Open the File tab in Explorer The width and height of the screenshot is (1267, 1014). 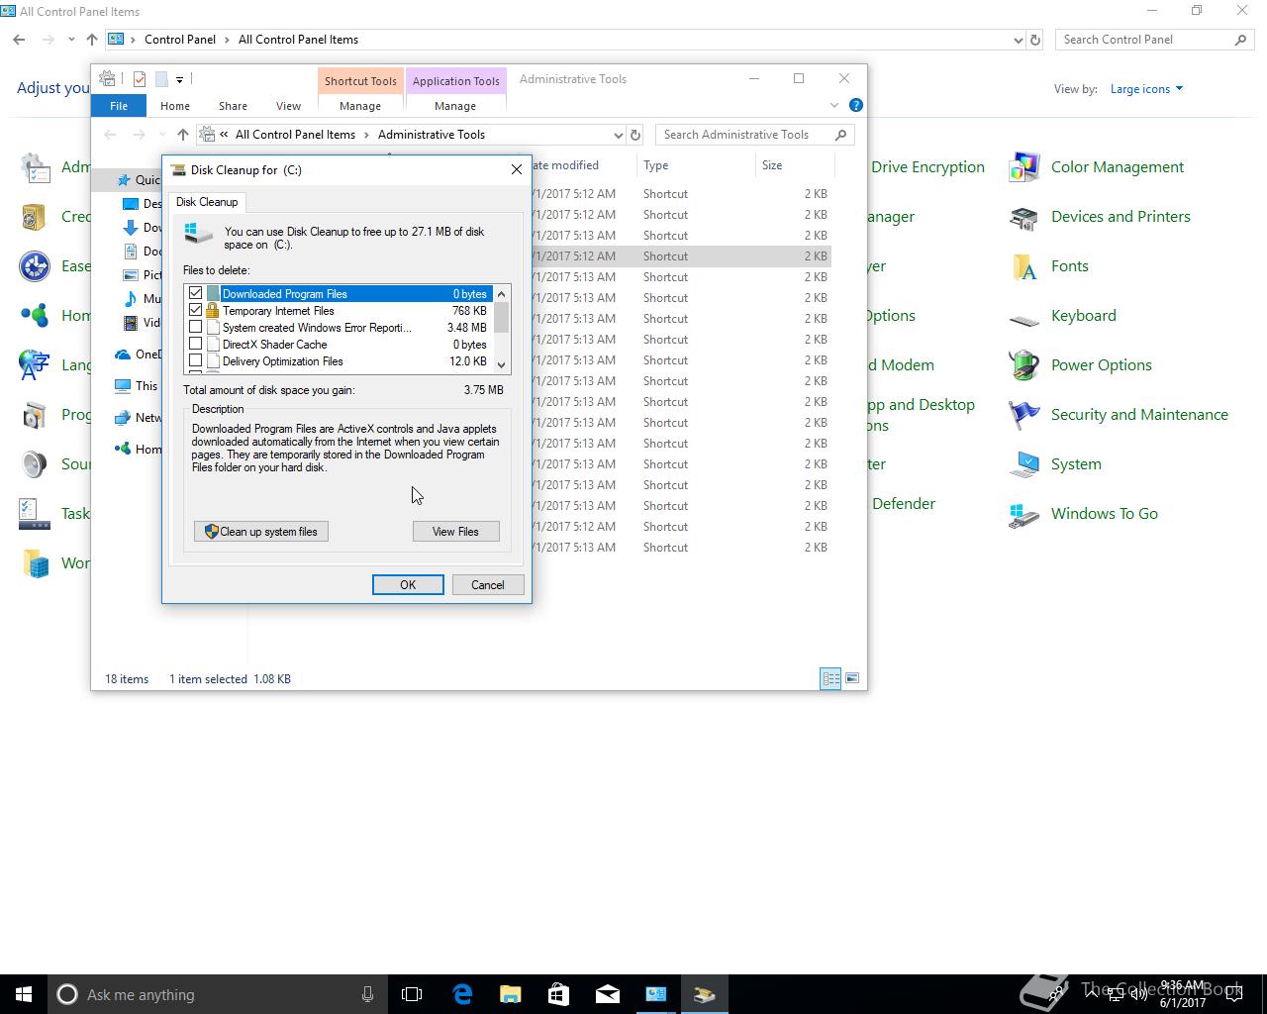119,105
